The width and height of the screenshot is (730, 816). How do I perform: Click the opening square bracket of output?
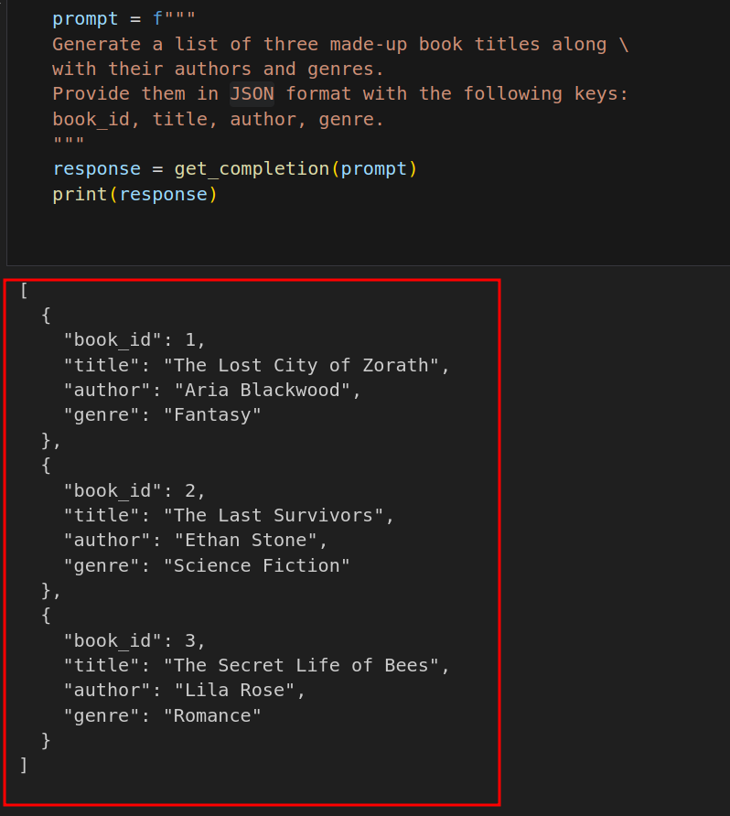[24, 290]
